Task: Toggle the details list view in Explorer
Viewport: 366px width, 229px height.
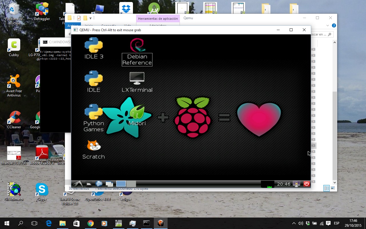Action: pos(327,188)
